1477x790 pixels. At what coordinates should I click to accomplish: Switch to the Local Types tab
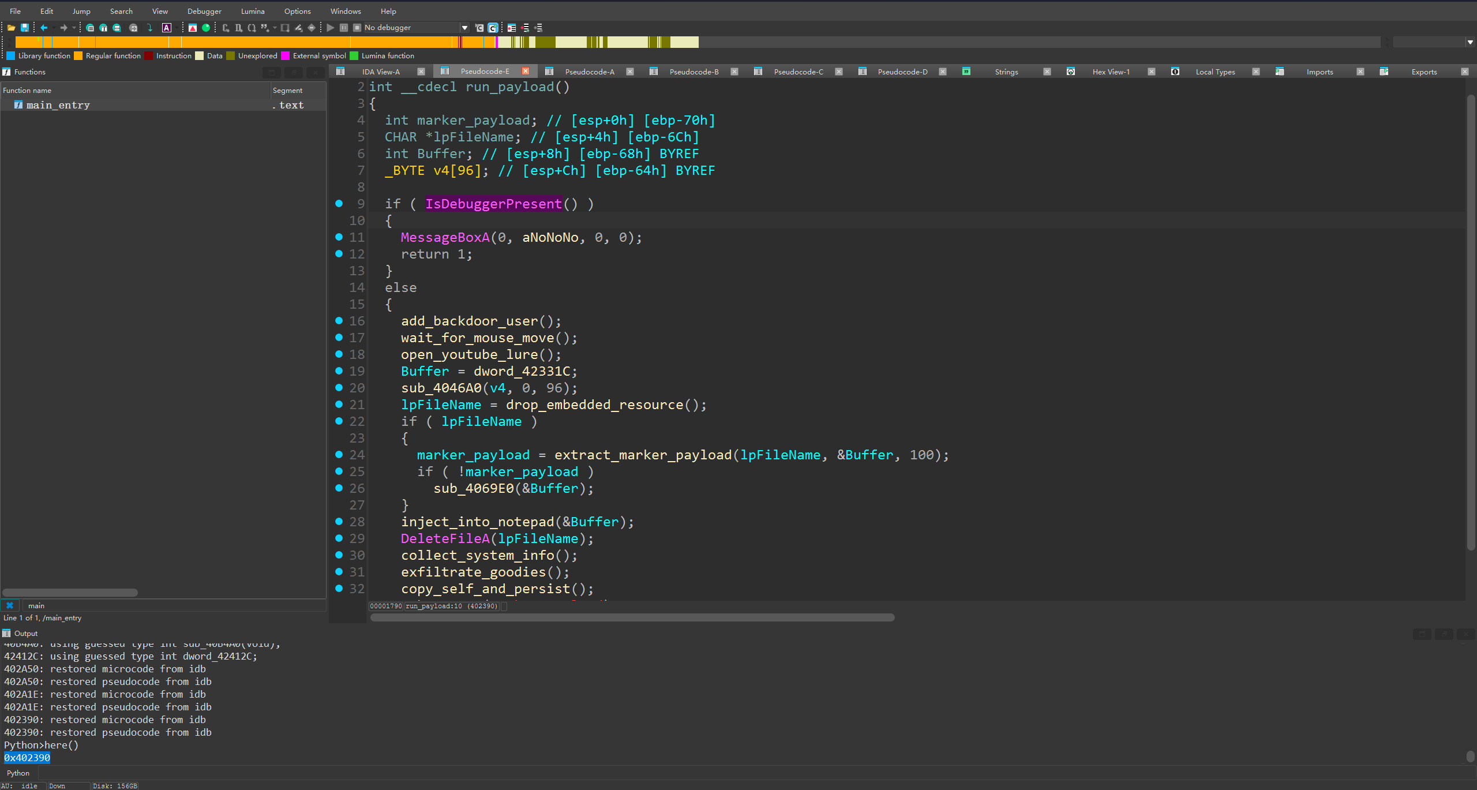(1215, 72)
